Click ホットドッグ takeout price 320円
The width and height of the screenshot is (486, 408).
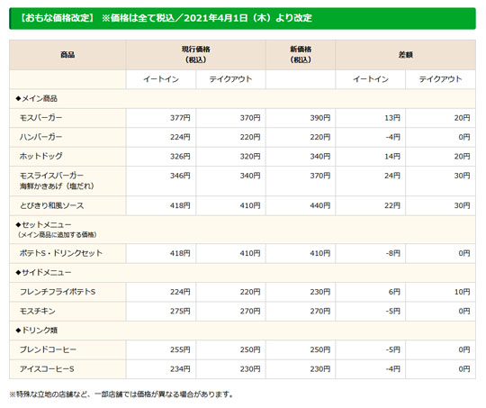pyautogui.click(x=250, y=157)
